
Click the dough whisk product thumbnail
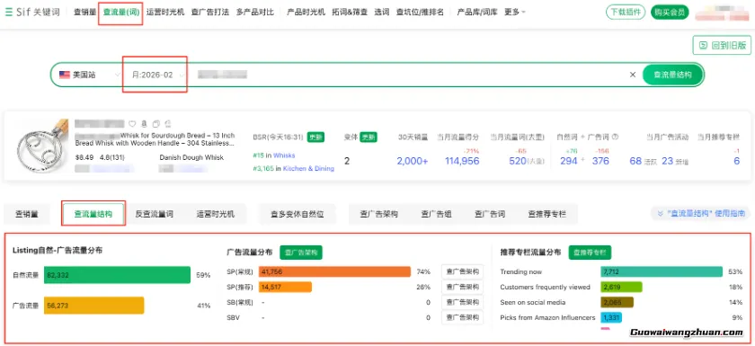coord(41,146)
